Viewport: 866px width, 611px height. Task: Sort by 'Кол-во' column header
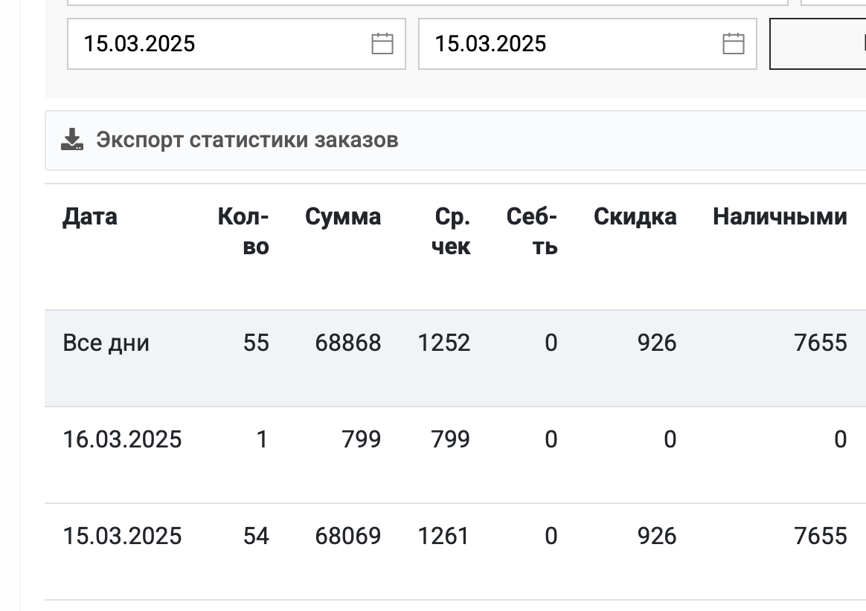[x=243, y=231]
